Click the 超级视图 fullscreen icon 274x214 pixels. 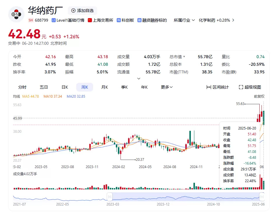(241, 87)
